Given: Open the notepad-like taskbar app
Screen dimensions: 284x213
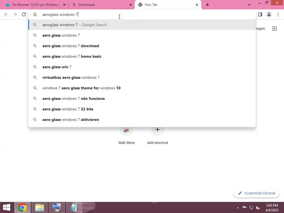Looking at the screenshot, I should (x=74, y=207).
